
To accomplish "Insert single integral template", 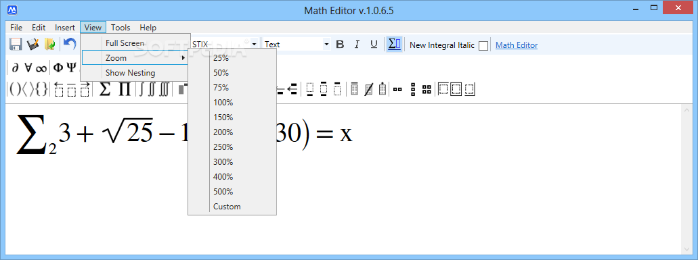I will pos(141,89).
